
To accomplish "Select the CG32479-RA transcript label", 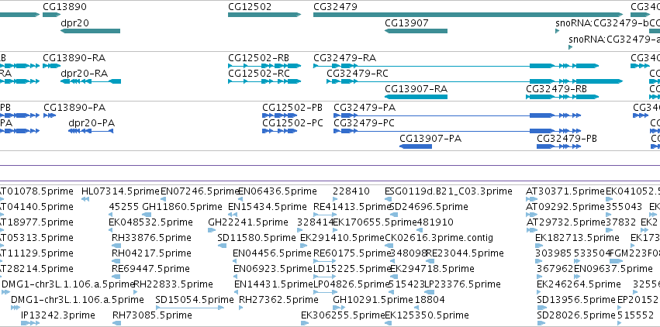I will coord(344,57).
